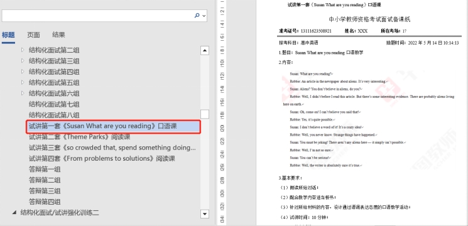Click the scroll up arrow in the navigation pane
This screenshot has height=226, width=468.
(205, 50)
